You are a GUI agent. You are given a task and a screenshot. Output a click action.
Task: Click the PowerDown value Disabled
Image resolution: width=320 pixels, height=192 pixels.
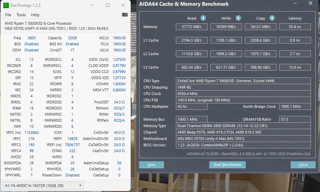click(x=72, y=175)
